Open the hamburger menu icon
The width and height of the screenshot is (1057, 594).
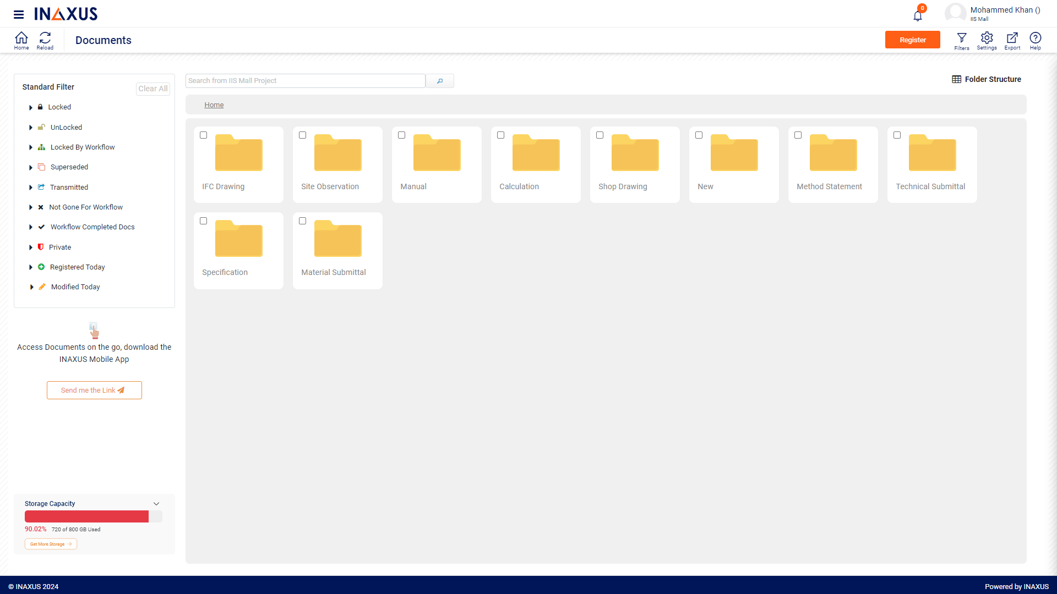pos(19,14)
